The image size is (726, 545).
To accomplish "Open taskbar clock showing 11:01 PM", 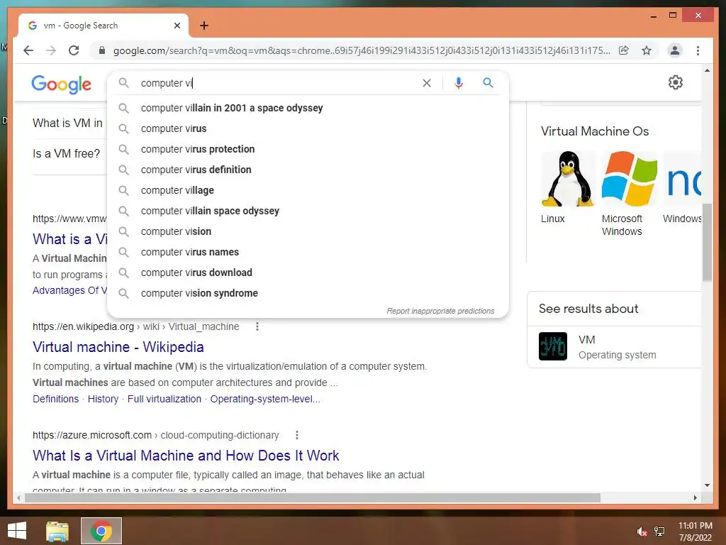I will coord(695,532).
